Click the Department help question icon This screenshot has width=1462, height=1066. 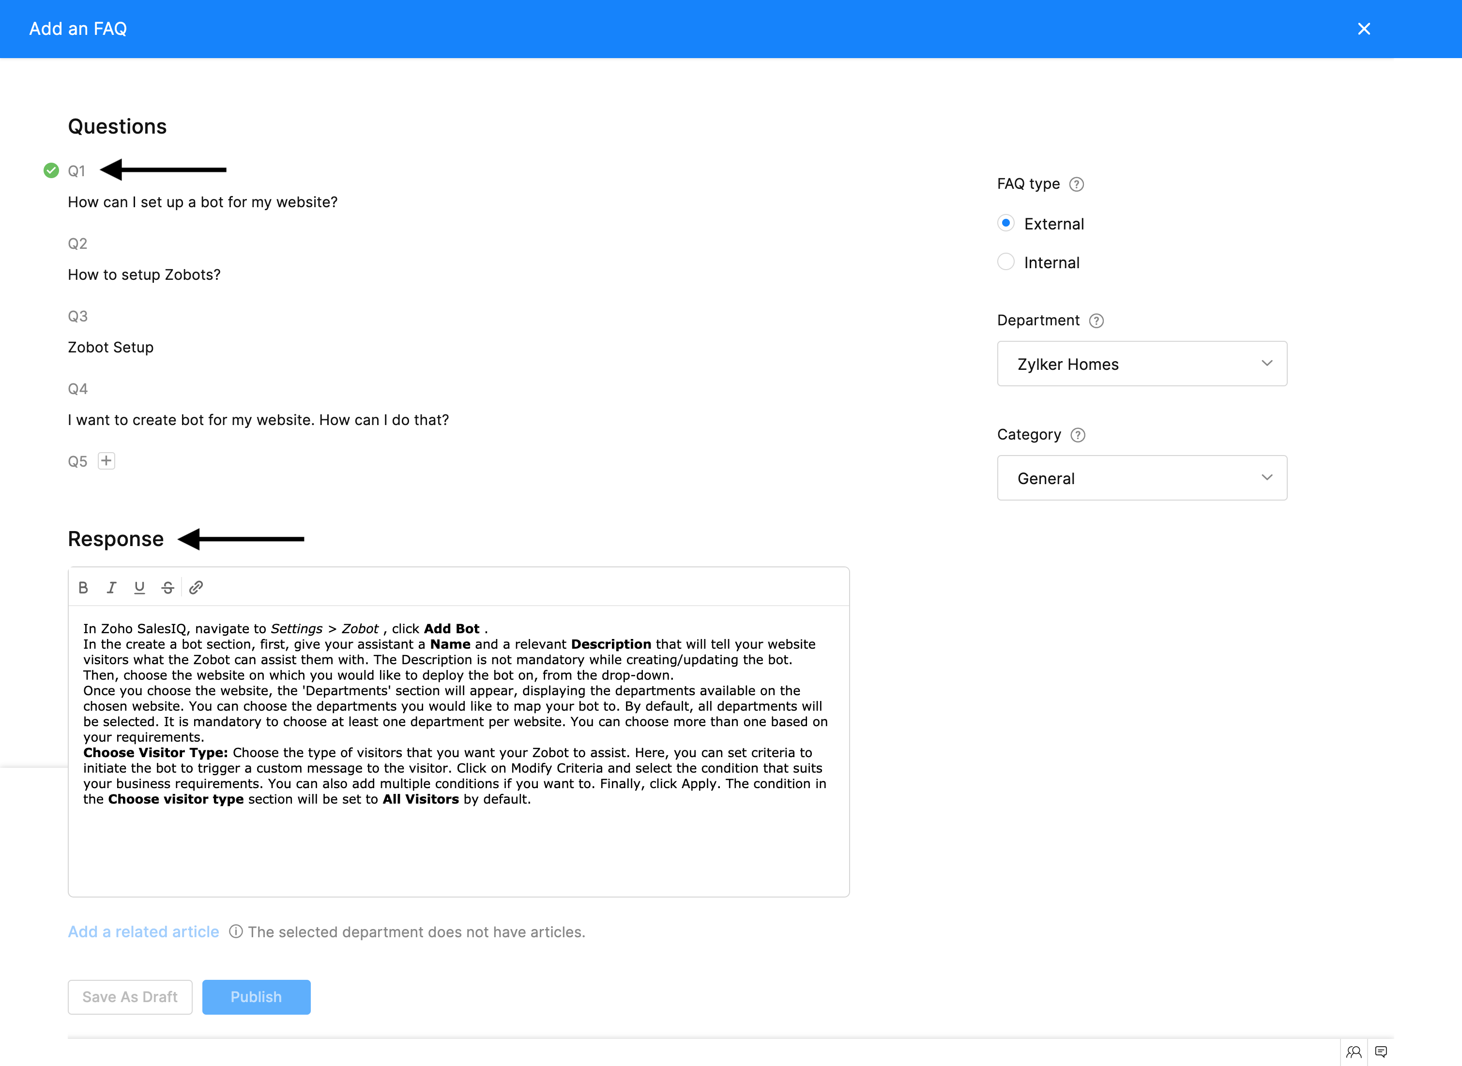click(x=1096, y=320)
